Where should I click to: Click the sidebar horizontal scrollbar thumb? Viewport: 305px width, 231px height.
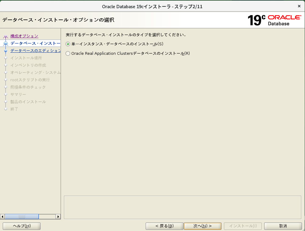tap(22, 217)
